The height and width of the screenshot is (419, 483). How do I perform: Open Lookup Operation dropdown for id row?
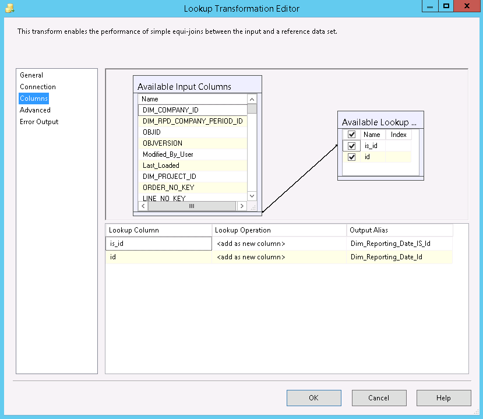point(278,257)
